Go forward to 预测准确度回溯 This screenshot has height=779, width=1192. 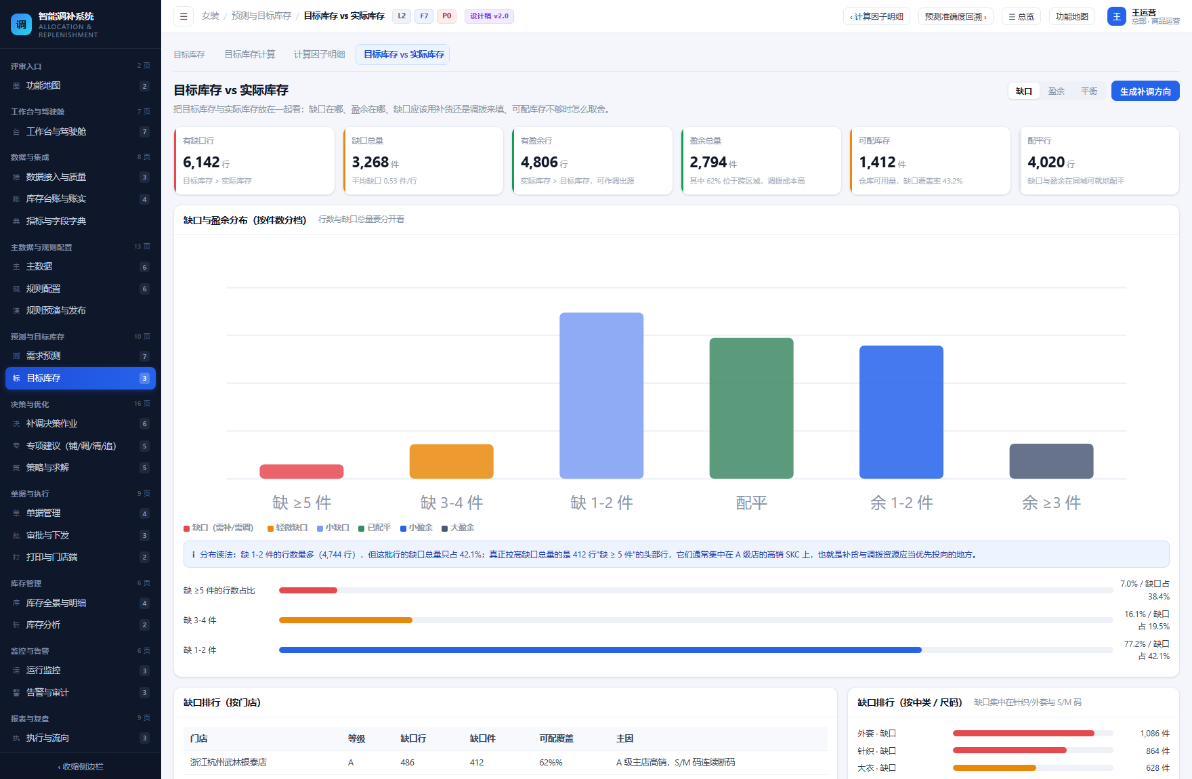click(956, 16)
